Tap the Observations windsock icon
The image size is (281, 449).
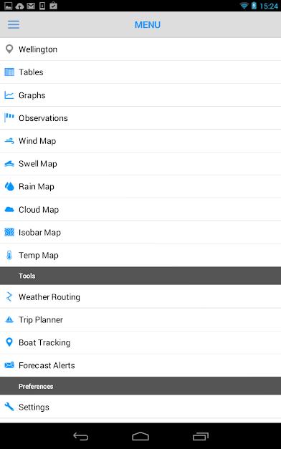tap(9, 117)
